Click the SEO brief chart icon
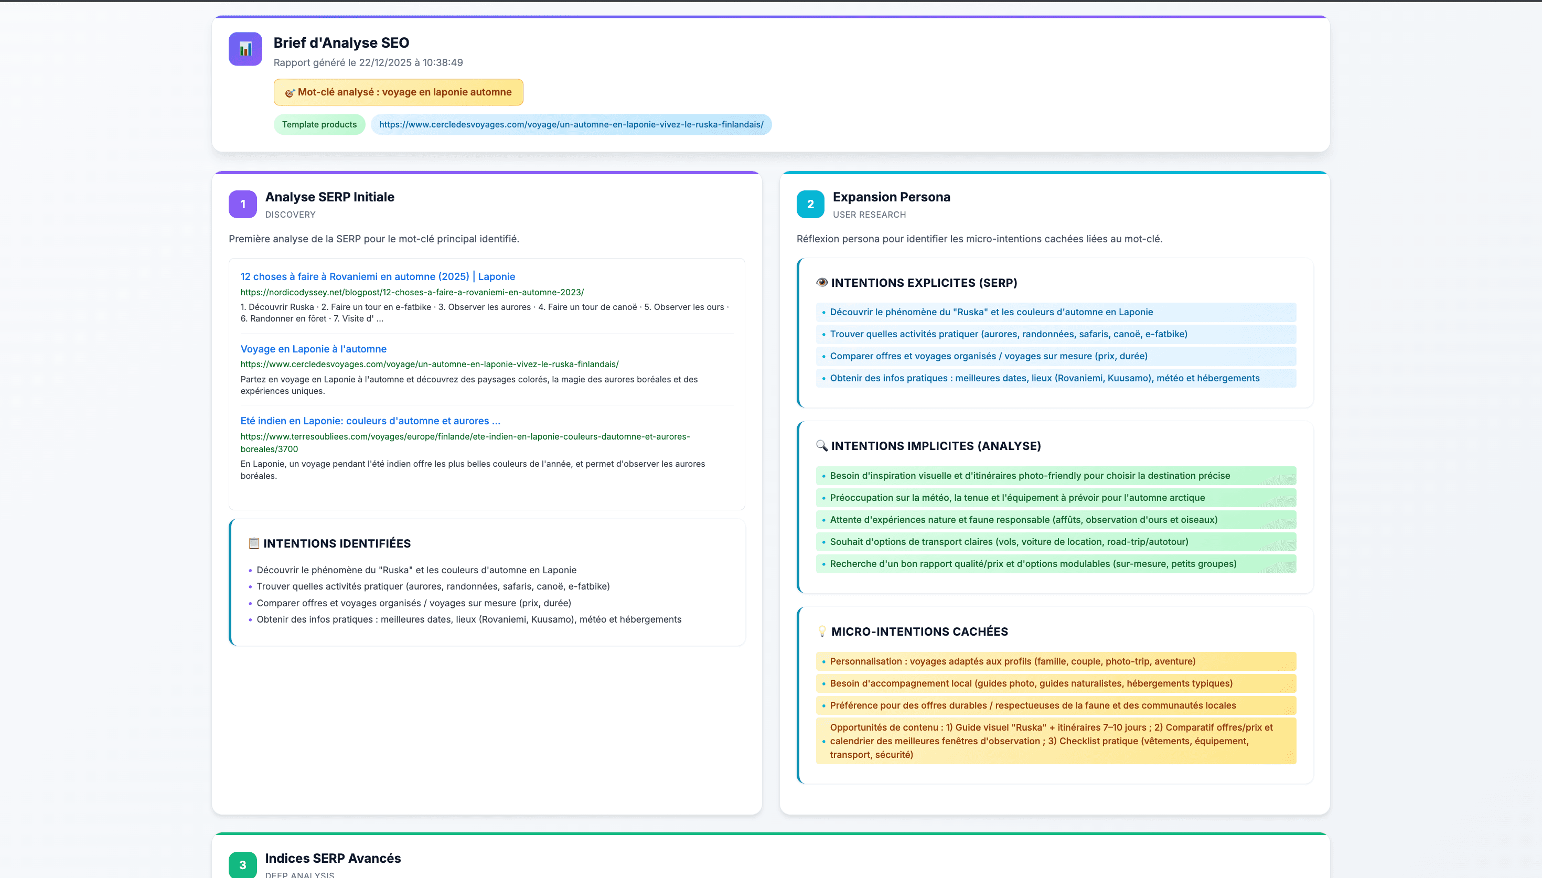The image size is (1542, 878). (245, 49)
